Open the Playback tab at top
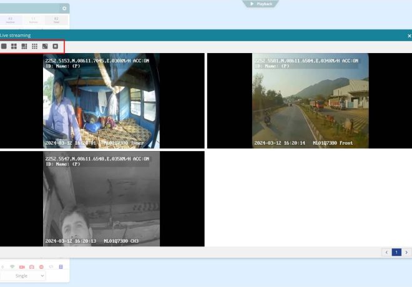 tap(261, 4)
